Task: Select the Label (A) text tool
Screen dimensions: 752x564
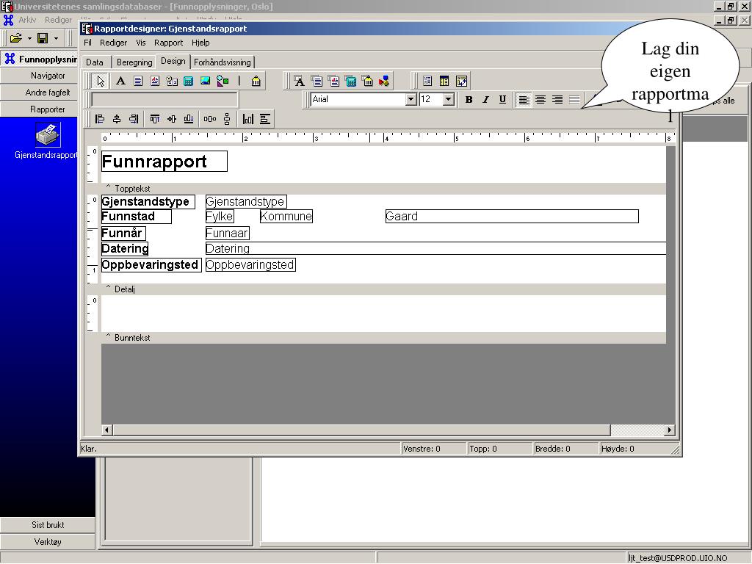Action: coord(120,81)
